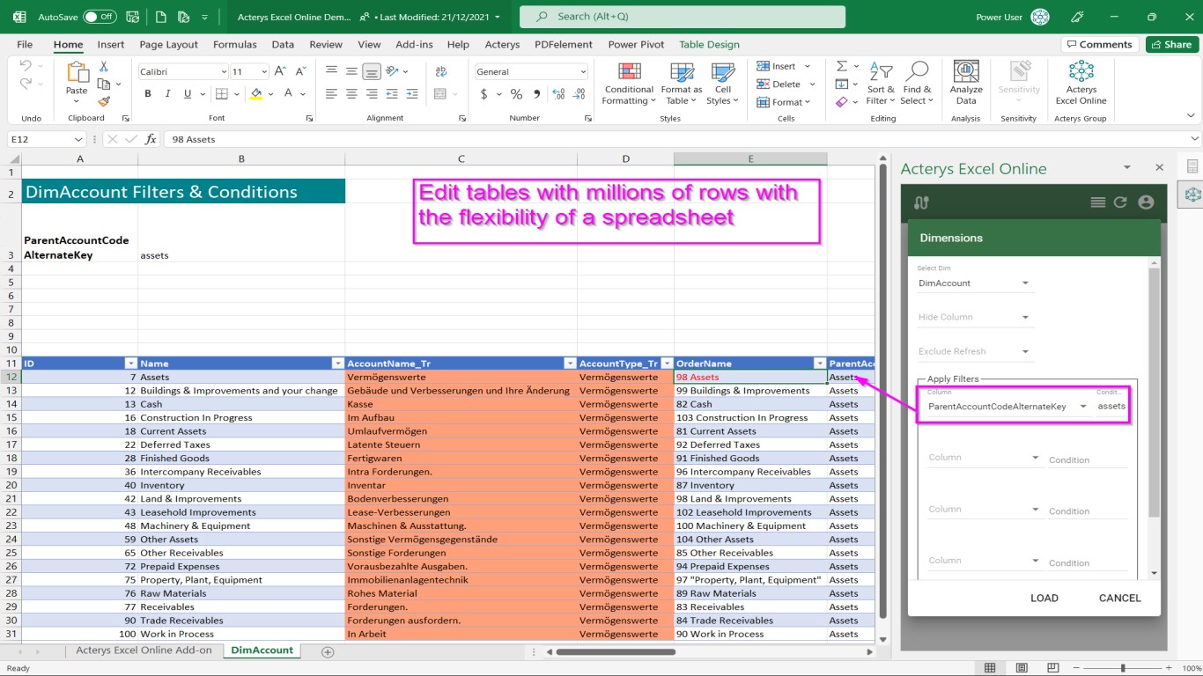Click the Redo arrow in the ribbon

26,84
